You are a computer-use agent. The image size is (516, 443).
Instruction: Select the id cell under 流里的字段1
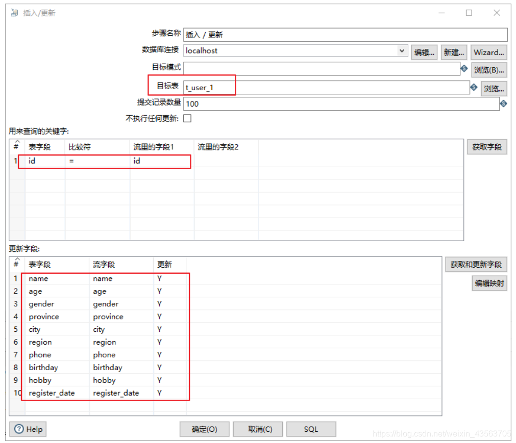[162, 161]
